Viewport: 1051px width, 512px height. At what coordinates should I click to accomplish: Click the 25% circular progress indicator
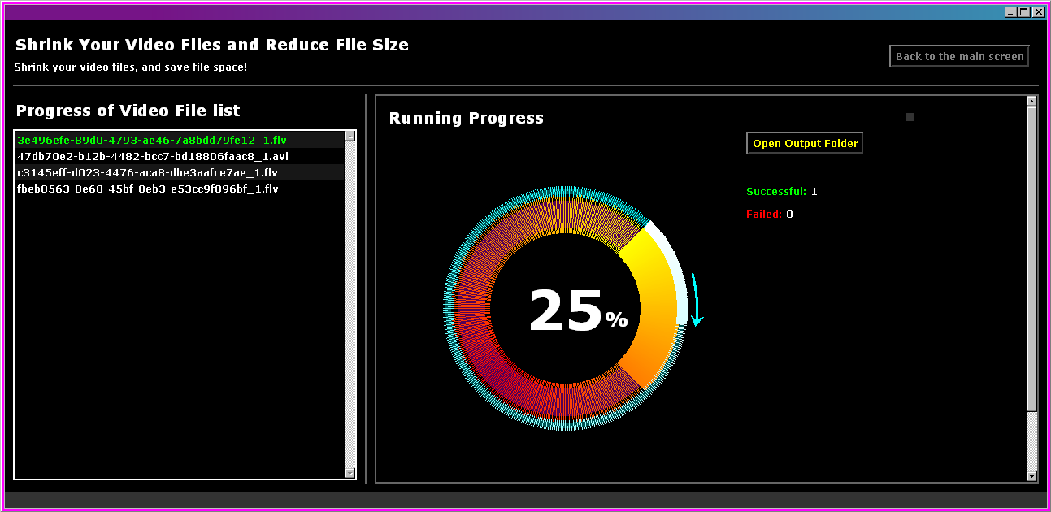coord(567,310)
